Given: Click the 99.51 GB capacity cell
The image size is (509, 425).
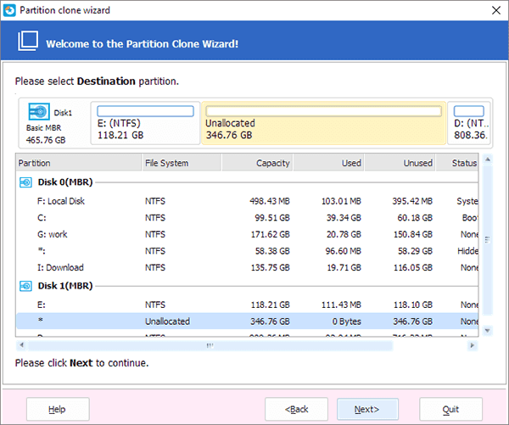Looking at the screenshot, I should pos(272,218).
